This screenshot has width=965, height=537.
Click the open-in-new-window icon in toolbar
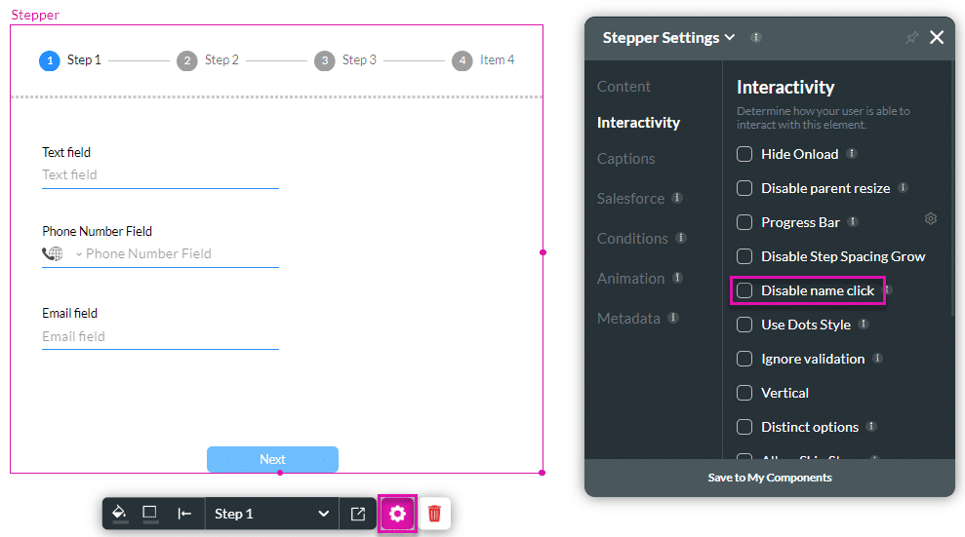(x=357, y=514)
